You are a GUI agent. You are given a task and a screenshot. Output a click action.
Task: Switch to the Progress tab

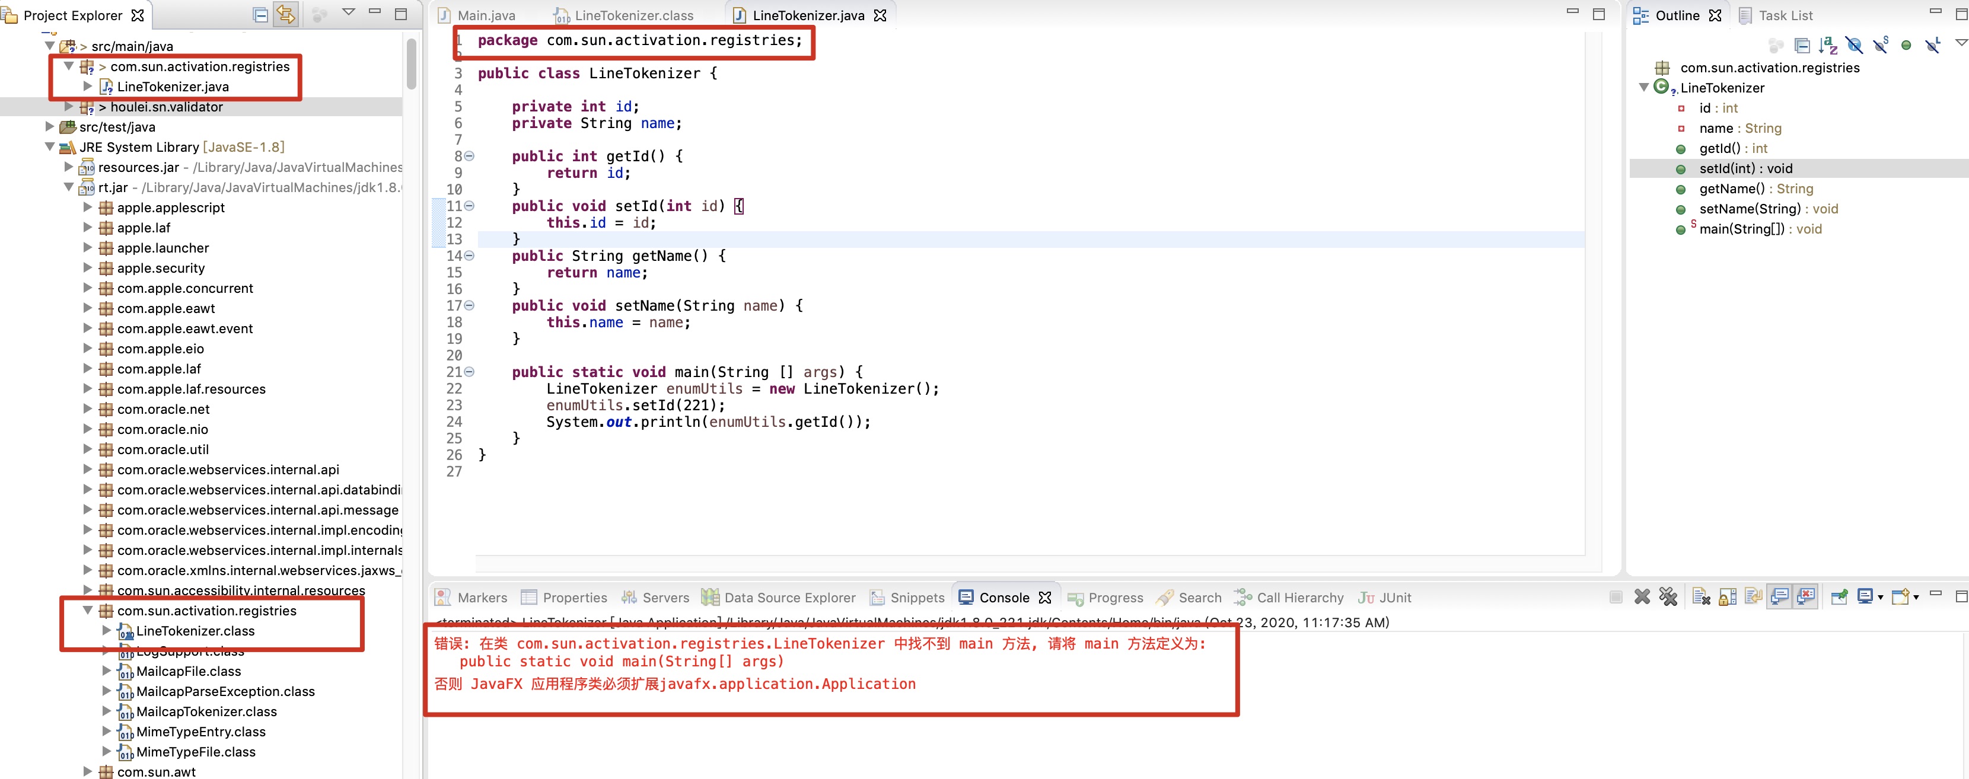[x=1105, y=597]
